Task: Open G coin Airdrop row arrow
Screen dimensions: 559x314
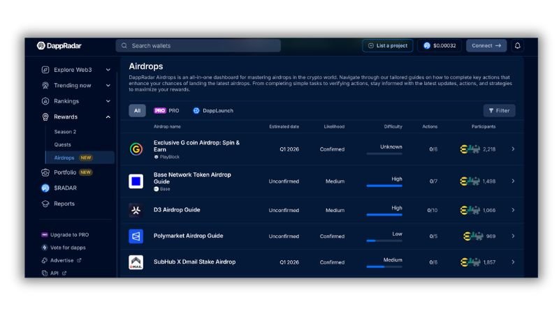Action: [513, 149]
